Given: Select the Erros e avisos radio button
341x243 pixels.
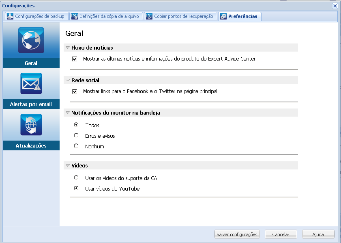Looking at the screenshot, I should click(76, 136).
